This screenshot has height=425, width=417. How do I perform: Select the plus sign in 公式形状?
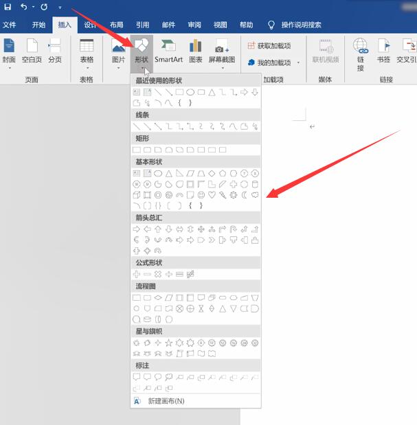[137, 275]
